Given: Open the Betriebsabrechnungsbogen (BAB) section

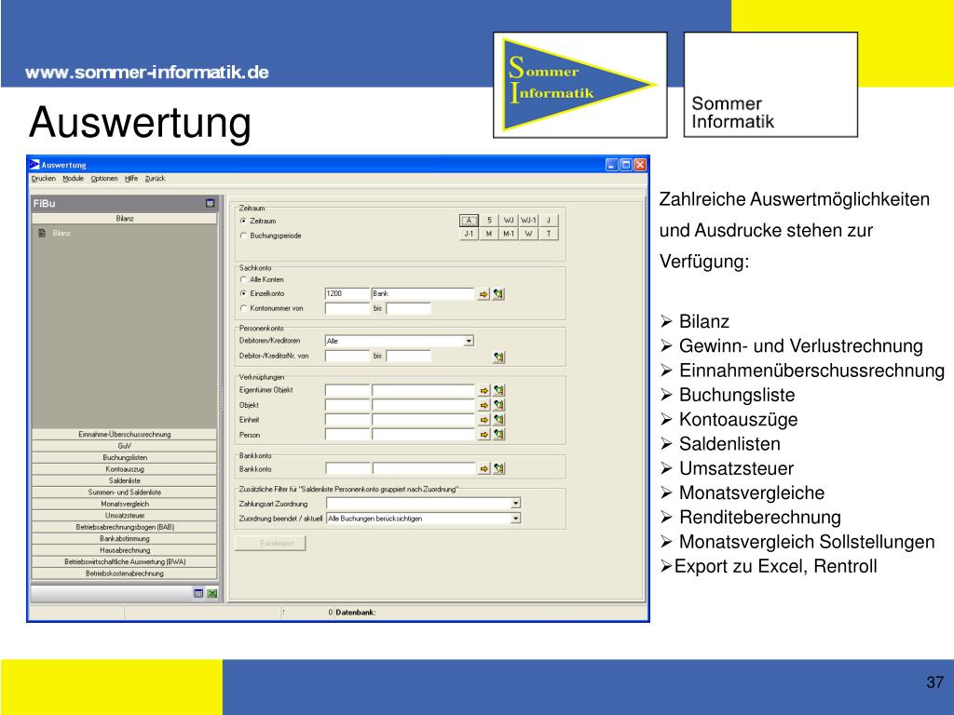Looking at the screenshot, I should pyautogui.click(x=124, y=527).
